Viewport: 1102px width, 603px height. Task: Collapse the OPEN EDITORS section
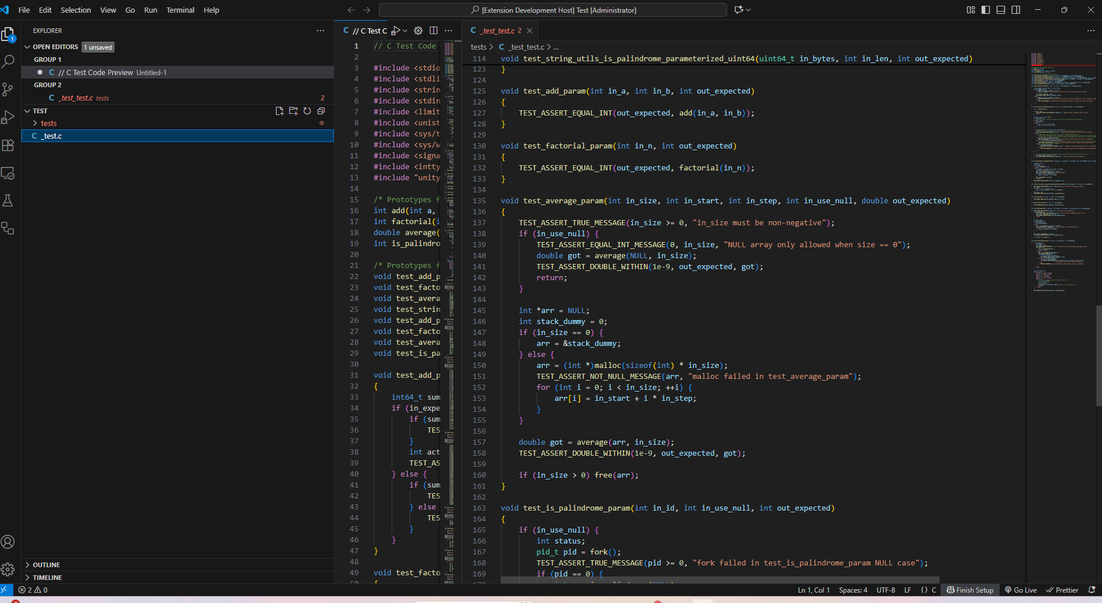tap(27, 47)
